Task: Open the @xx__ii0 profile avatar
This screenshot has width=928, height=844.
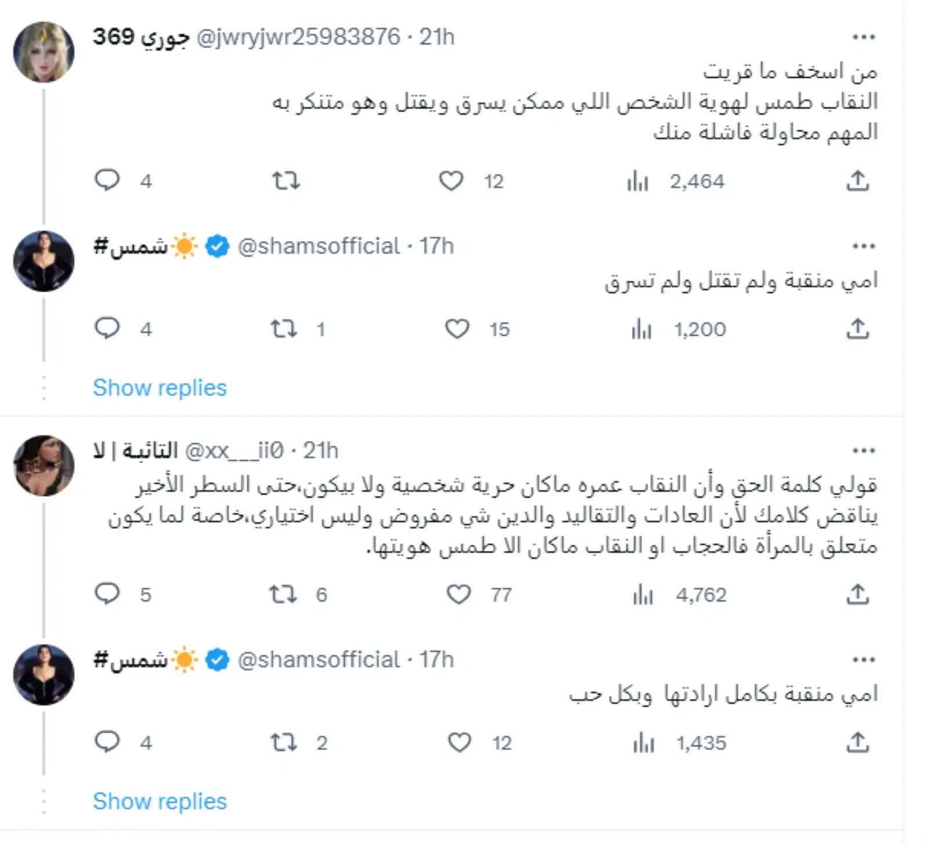Action: tap(44, 465)
